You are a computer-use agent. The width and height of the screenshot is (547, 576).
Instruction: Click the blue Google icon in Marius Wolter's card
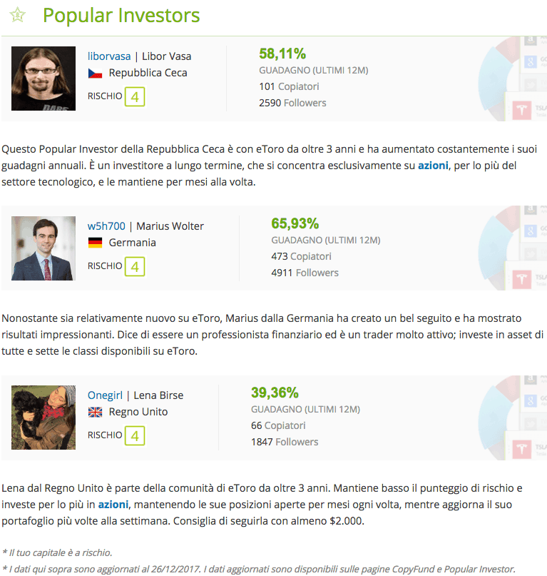[x=530, y=231]
